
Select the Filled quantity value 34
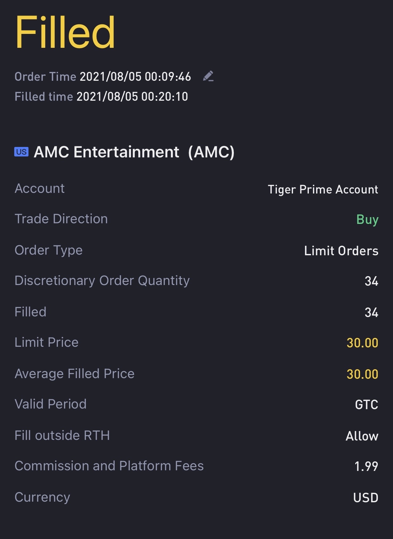pos(371,313)
